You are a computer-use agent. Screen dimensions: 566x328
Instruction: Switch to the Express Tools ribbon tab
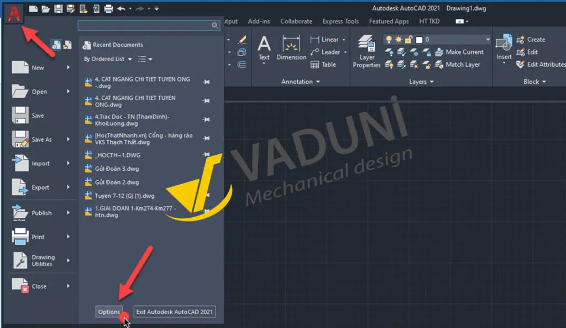[340, 21]
